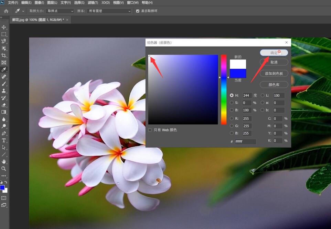Screen dimensions: 331x229
Task: Open the 样本 所有图层 dropdown
Action: (109, 11)
